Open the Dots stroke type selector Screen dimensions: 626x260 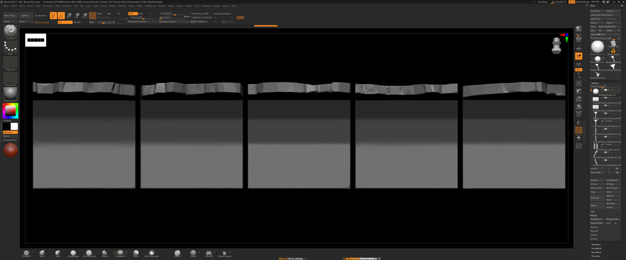[10, 48]
